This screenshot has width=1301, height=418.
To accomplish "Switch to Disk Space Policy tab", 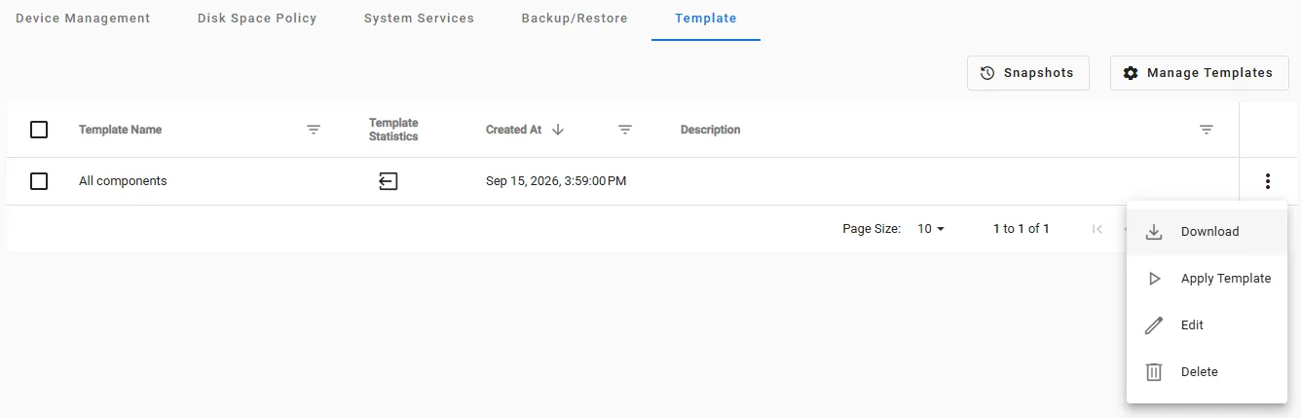I will (x=257, y=19).
